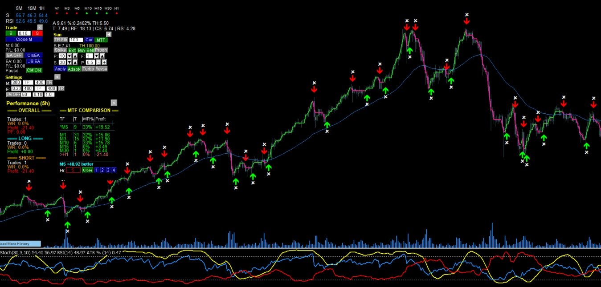Click minus button next to 0.5
The width and height of the screenshot is (601, 287).
pyautogui.click(x=98, y=62)
